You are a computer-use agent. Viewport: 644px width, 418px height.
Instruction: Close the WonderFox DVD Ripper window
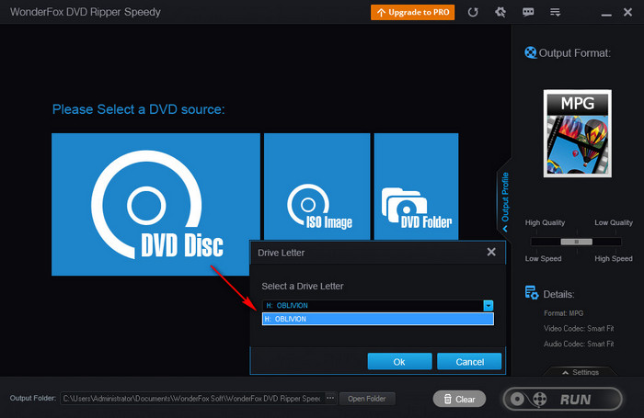tap(627, 12)
